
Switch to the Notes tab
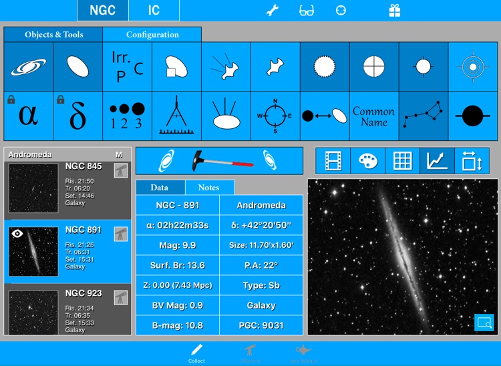(x=209, y=188)
